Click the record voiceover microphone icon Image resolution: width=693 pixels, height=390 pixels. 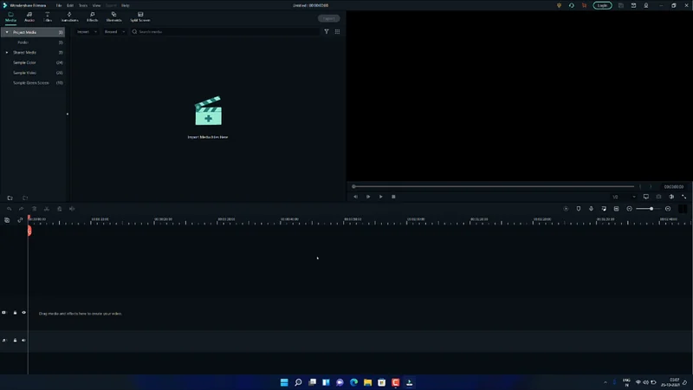[591, 209]
